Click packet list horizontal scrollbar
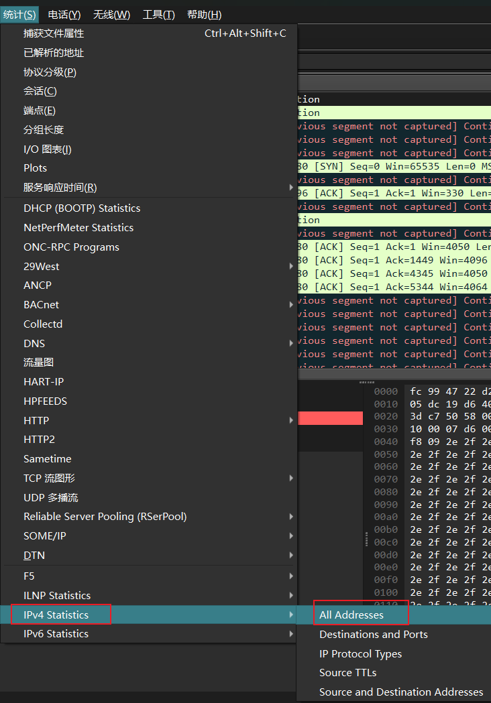 pyautogui.click(x=394, y=373)
